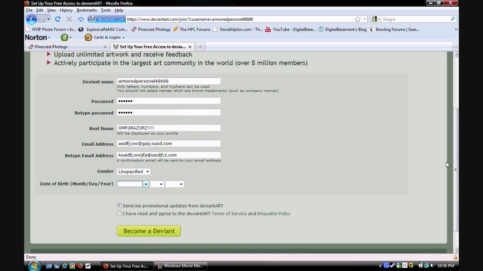This screenshot has height=271, width=483.
Task: Reload the page with the refresh icon
Action: (x=58, y=19)
